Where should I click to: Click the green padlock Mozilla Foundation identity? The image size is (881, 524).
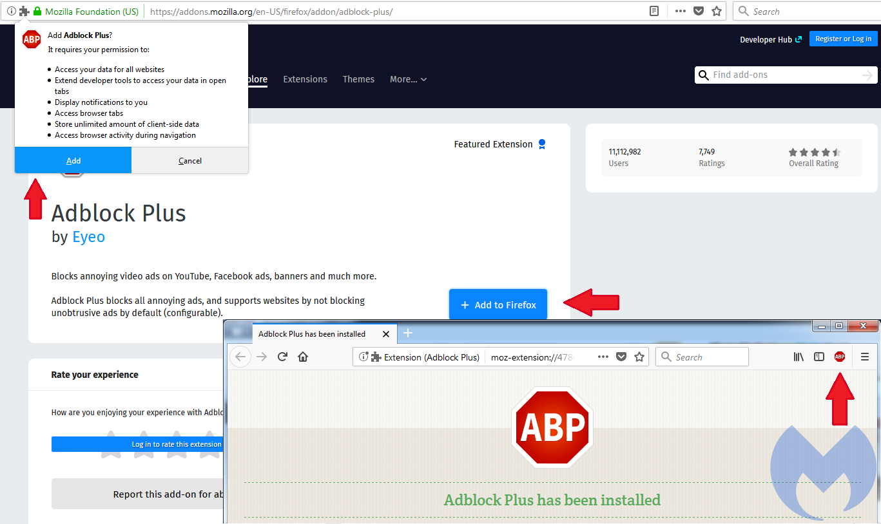click(86, 11)
